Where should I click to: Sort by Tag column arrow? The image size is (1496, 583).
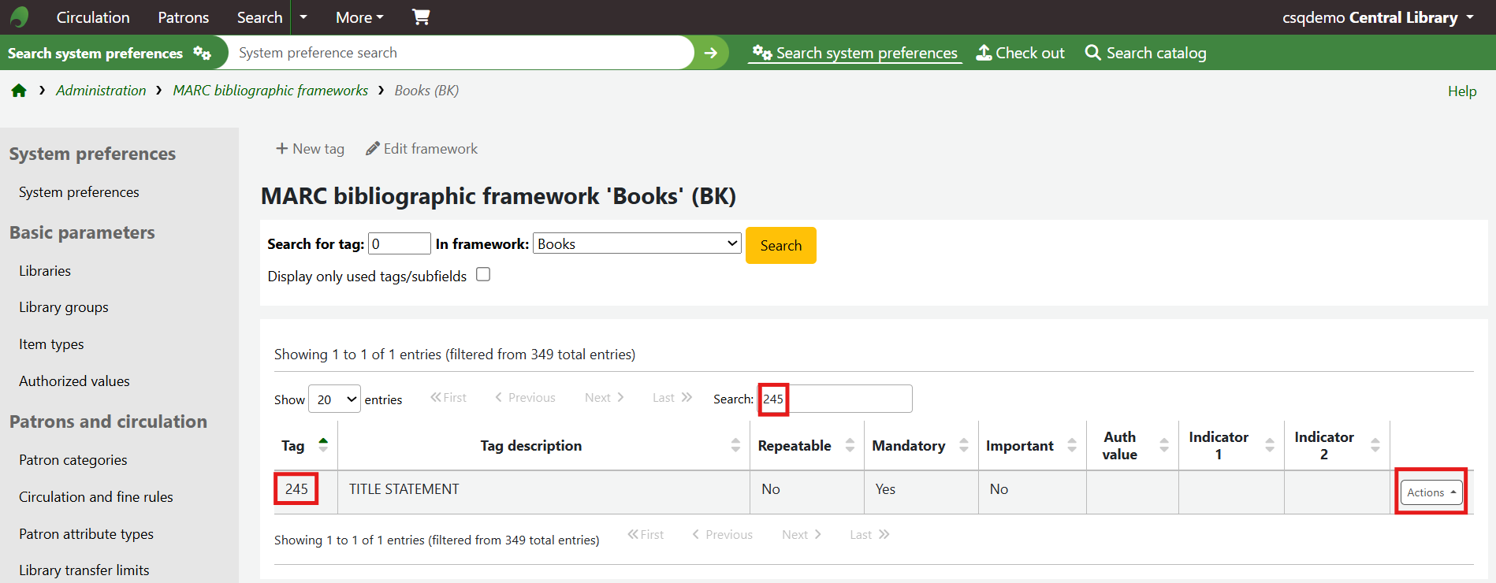[x=323, y=445]
